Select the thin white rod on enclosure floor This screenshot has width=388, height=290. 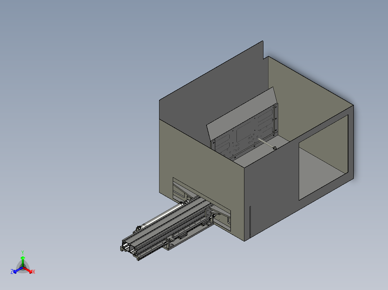pyautogui.click(x=267, y=144)
